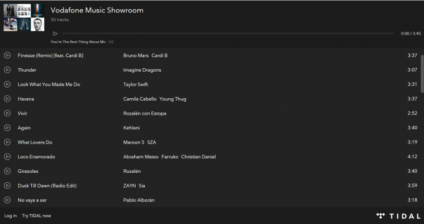Log in to TIDAL
The width and height of the screenshot is (424, 224).
pyautogui.click(x=11, y=216)
